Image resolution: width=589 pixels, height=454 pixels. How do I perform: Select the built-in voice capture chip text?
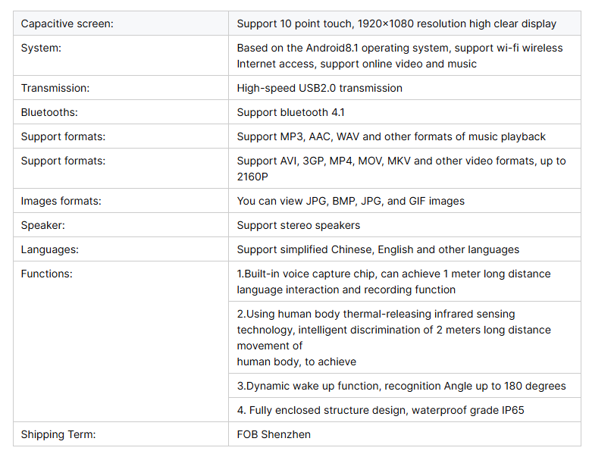coord(393,282)
